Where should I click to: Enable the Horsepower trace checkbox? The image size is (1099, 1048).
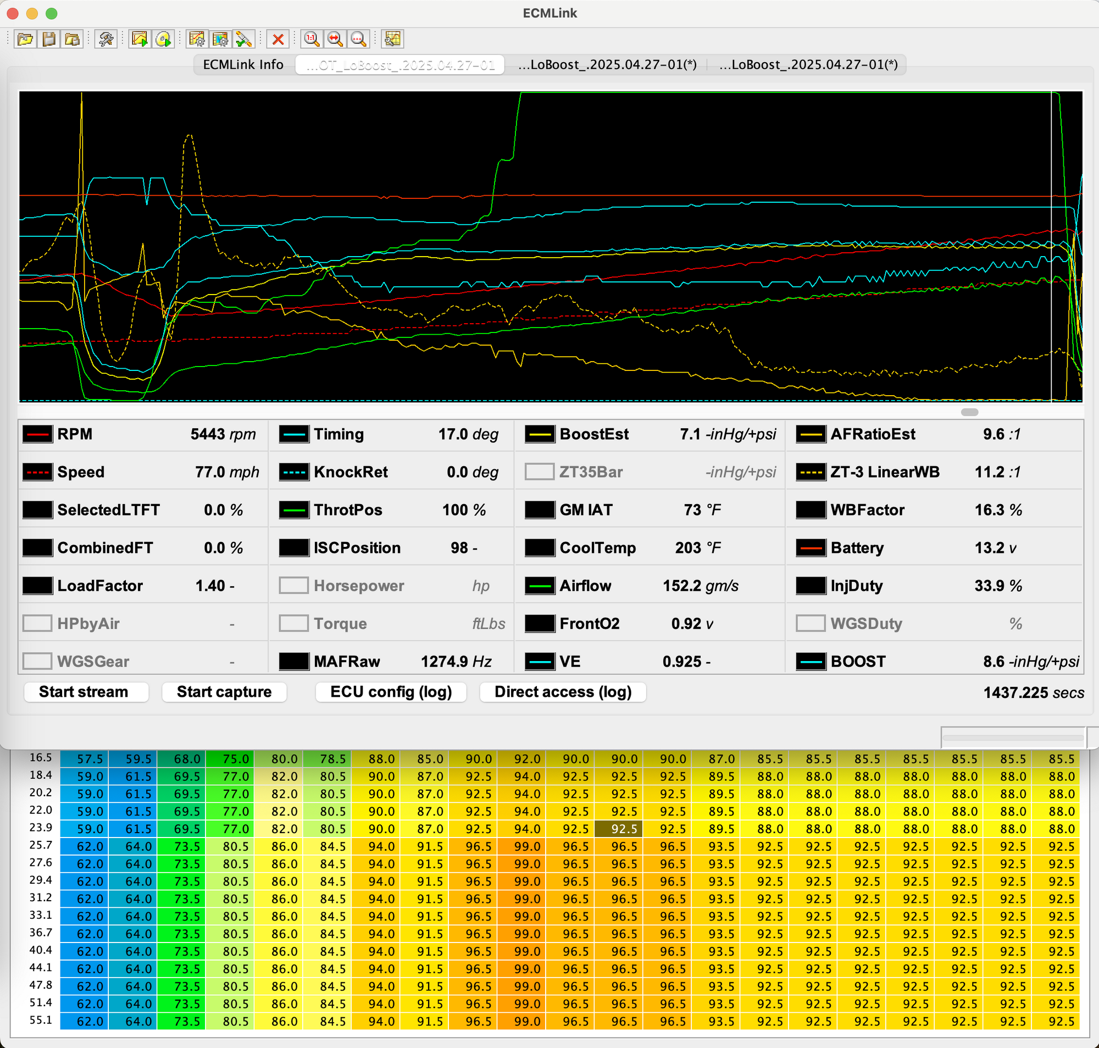click(x=294, y=585)
